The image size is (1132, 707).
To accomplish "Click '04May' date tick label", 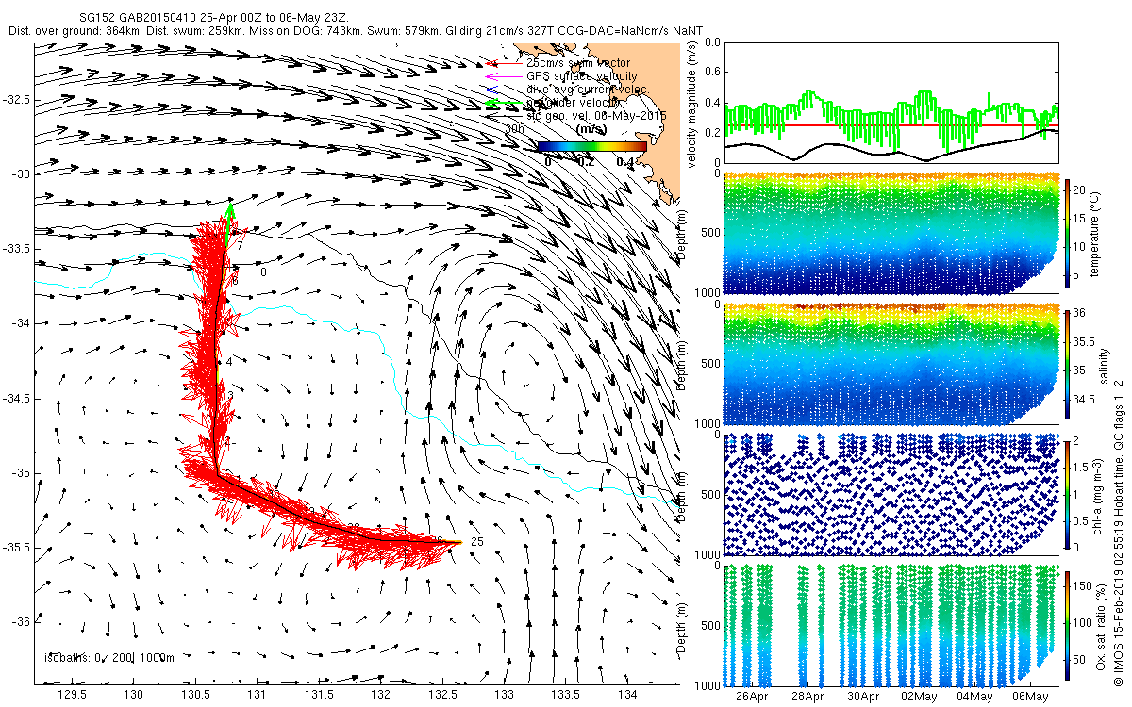I will (974, 697).
